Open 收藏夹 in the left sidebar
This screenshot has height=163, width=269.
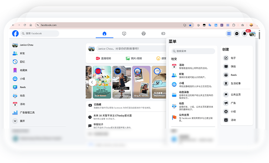[x=23, y=70]
